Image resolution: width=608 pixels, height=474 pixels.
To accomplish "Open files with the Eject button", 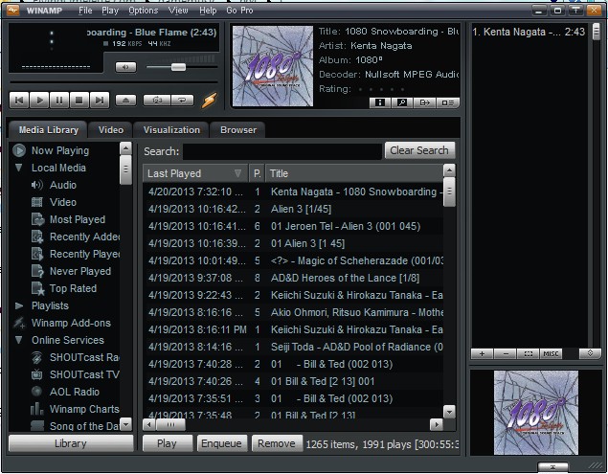I will (x=125, y=101).
